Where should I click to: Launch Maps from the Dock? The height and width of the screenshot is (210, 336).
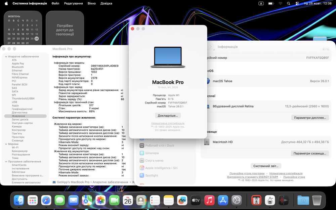87,200
